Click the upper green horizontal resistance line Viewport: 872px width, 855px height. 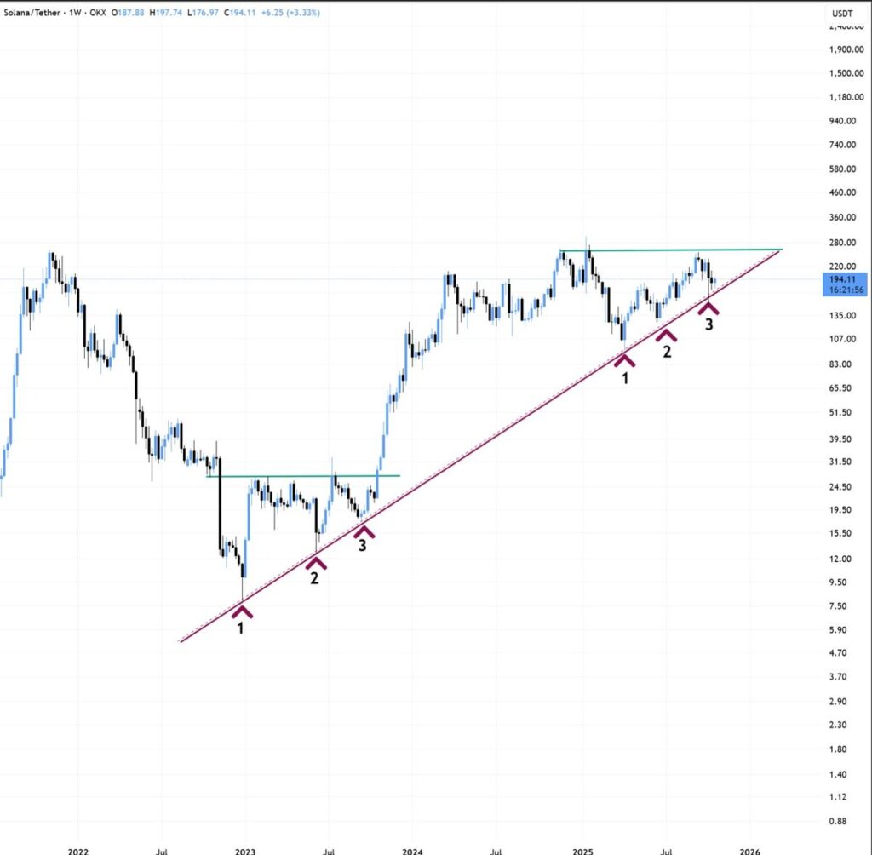(x=673, y=249)
